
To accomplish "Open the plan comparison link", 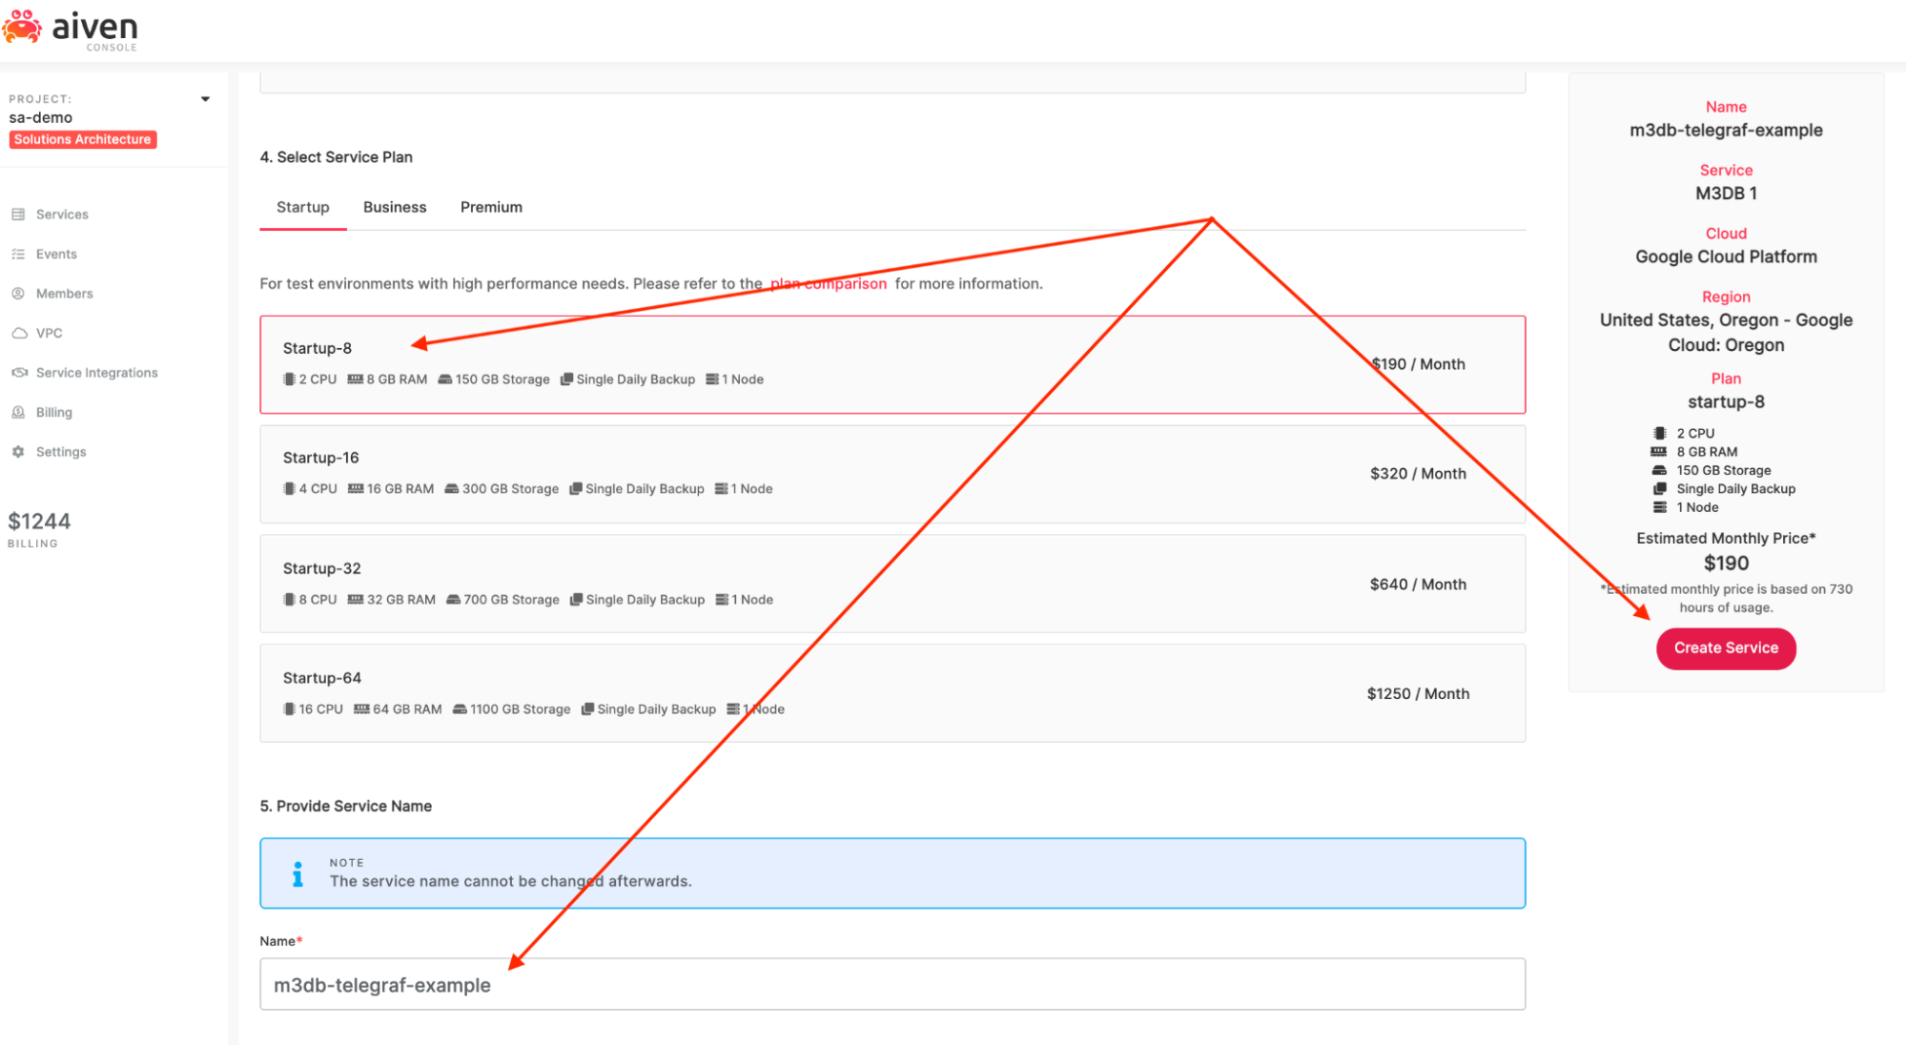I will (829, 283).
